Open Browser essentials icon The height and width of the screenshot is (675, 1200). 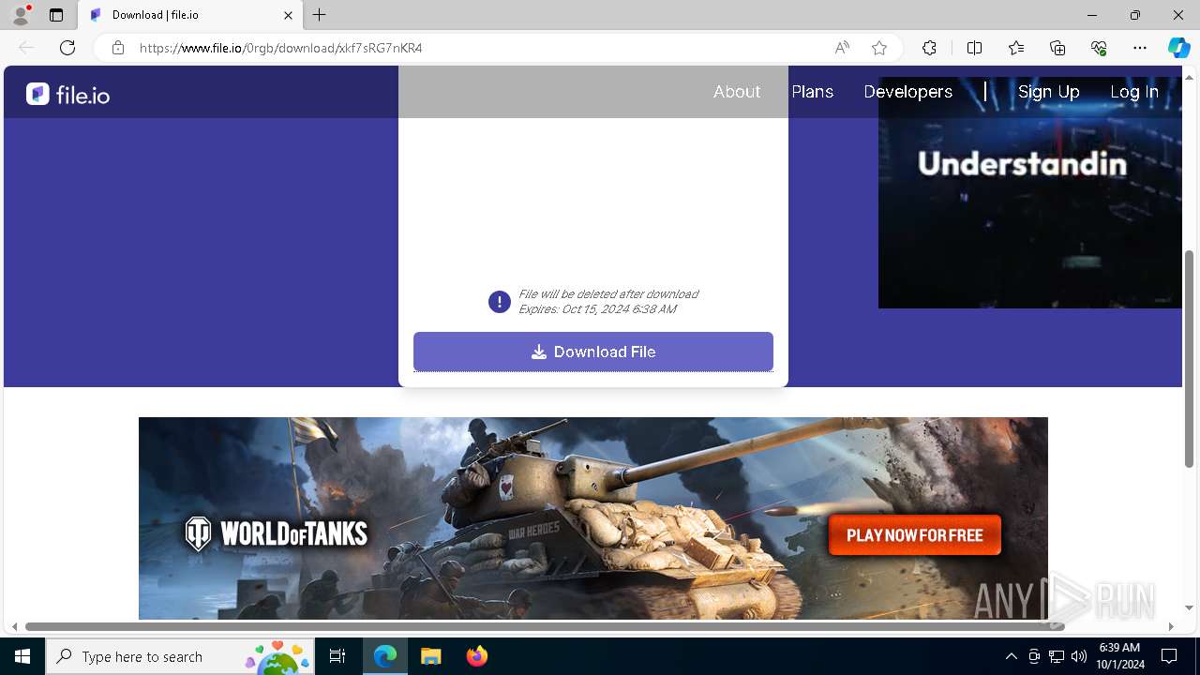[x=1099, y=48]
